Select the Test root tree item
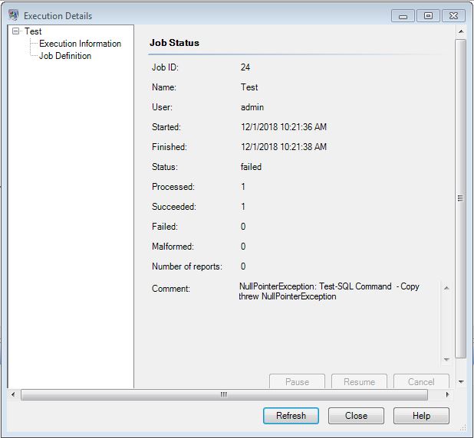The width and height of the screenshot is (474, 438). coord(33,31)
